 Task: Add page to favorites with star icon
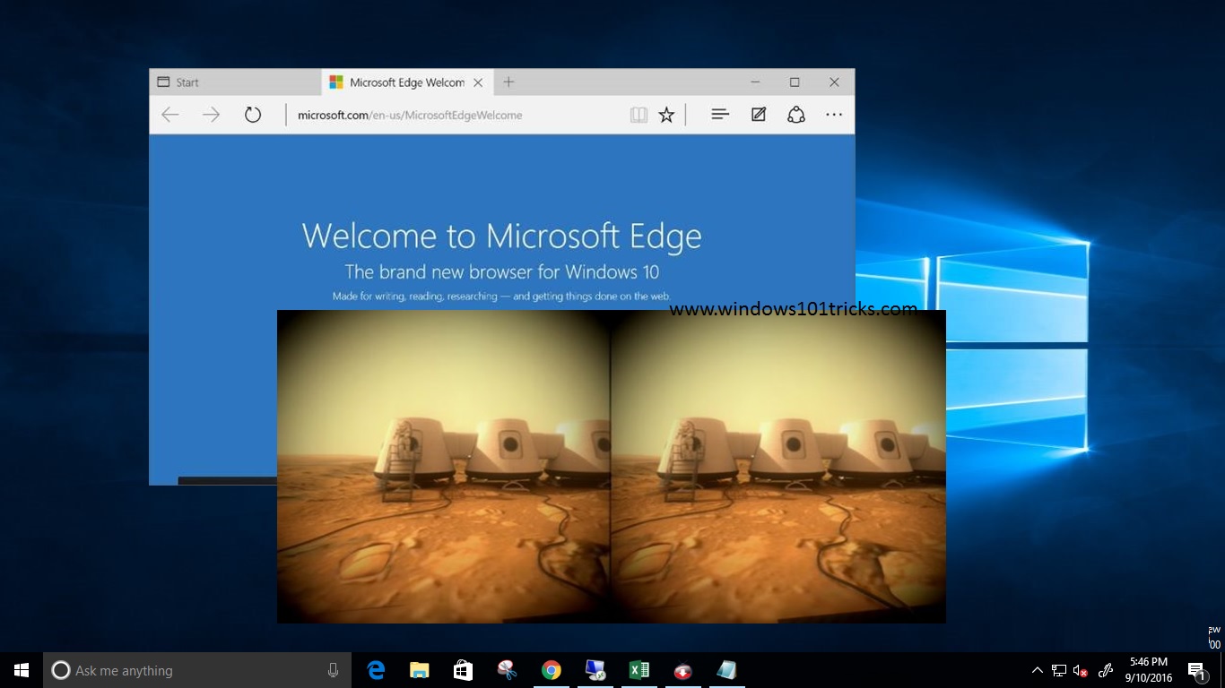pos(666,115)
